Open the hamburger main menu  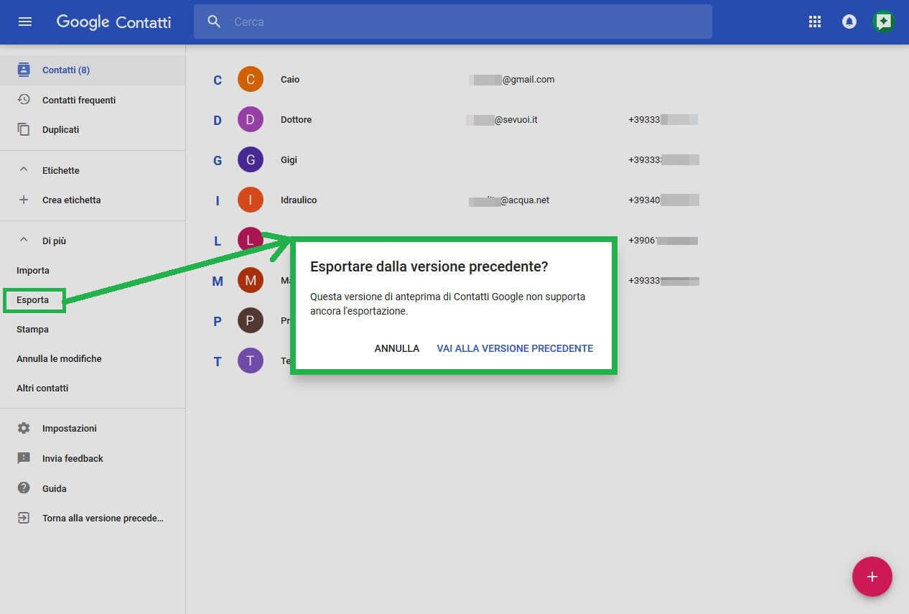coord(25,22)
